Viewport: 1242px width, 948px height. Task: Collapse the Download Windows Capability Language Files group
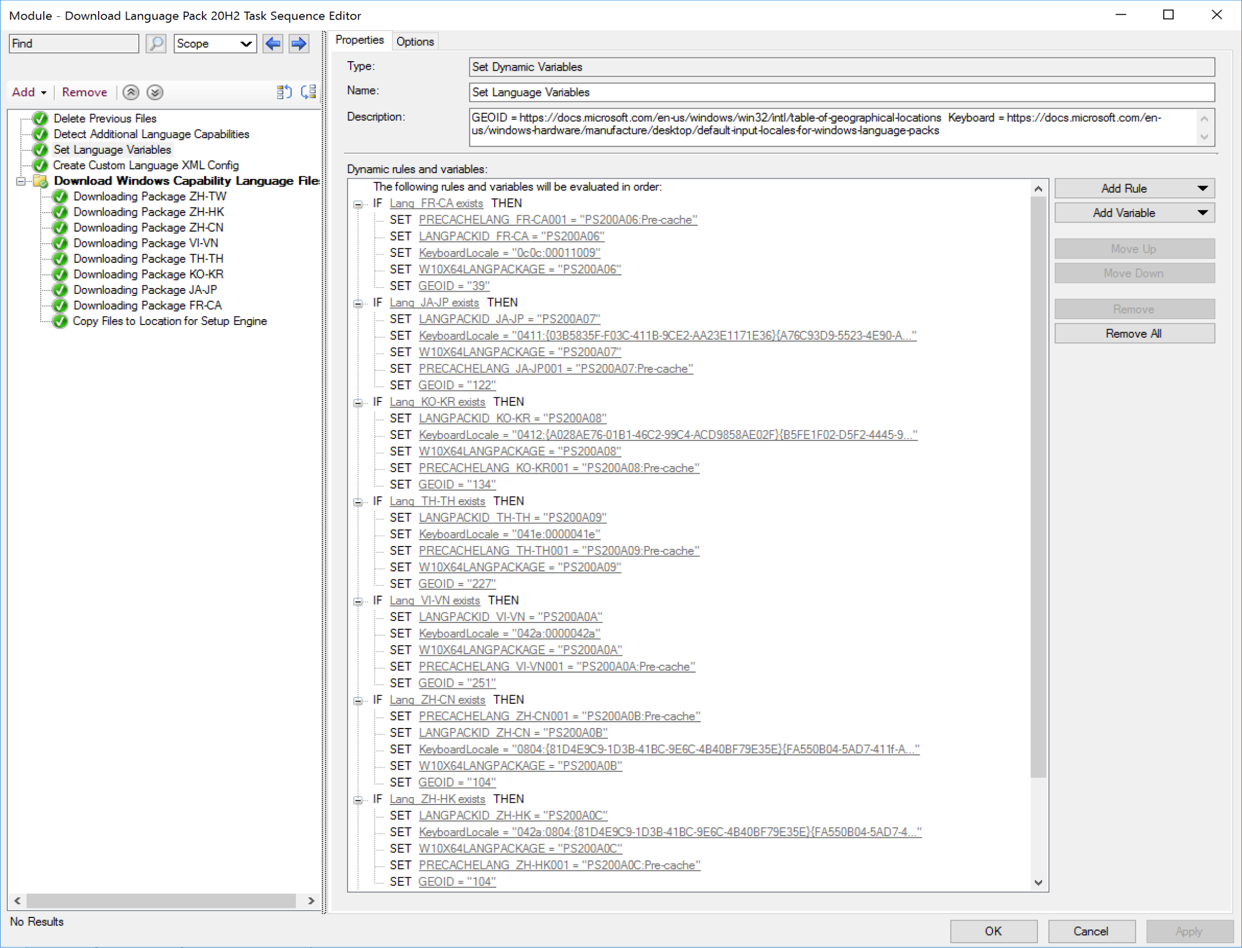coord(21,181)
